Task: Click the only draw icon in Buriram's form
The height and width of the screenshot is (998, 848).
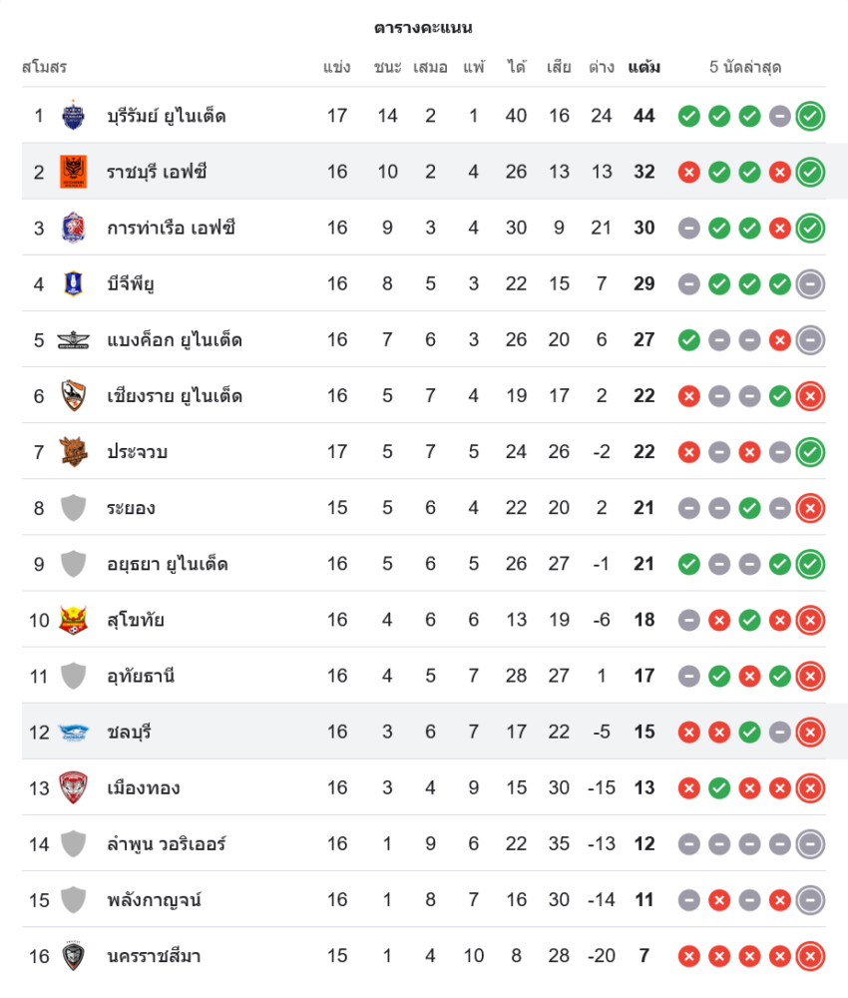Action: [780, 116]
